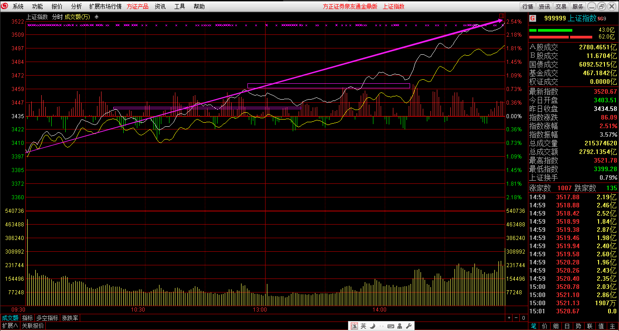The image size is (619, 331).
Task: Click the 总成交额 value 2792.1354亿
Action: [598, 152]
